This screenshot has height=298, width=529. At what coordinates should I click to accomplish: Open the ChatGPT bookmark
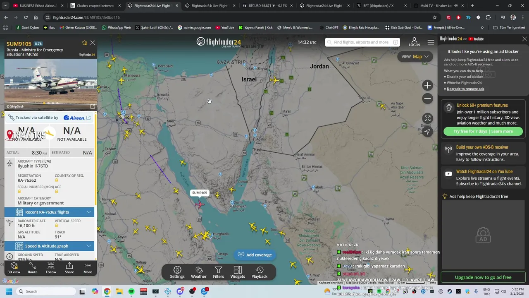[329, 28]
